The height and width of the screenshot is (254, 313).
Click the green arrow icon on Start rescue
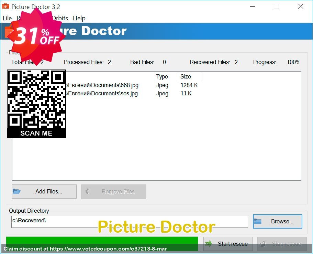point(209,244)
